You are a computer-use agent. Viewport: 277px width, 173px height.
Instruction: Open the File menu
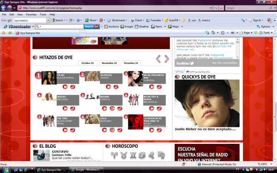(x=4, y=15)
